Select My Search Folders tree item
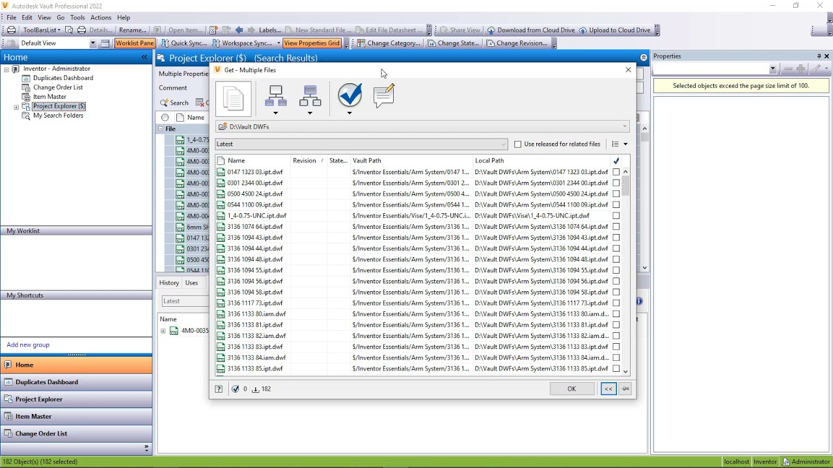833x468 pixels. click(x=58, y=116)
